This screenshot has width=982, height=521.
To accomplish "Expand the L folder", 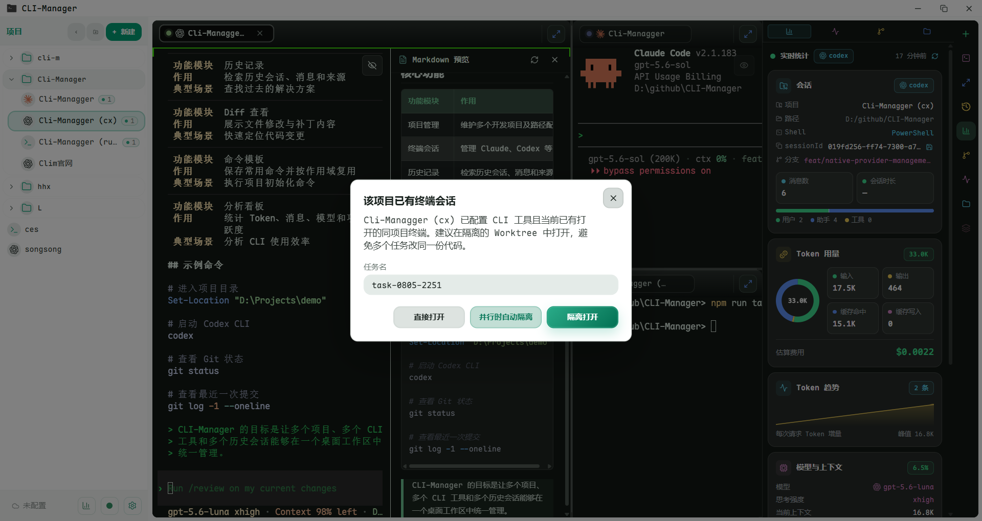I will [x=11, y=208].
